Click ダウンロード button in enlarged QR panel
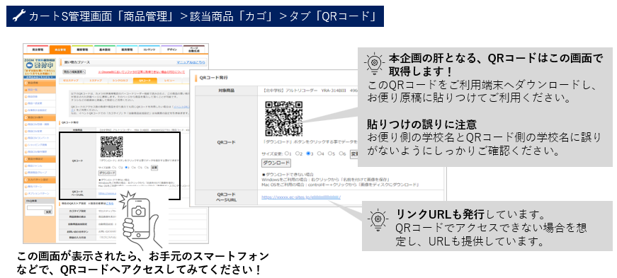Screen dimensions: 617x278 (x=276, y=163)
